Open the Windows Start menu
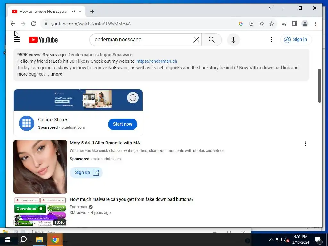This screenshot has width=328, height=246. [x=8, y=240]
